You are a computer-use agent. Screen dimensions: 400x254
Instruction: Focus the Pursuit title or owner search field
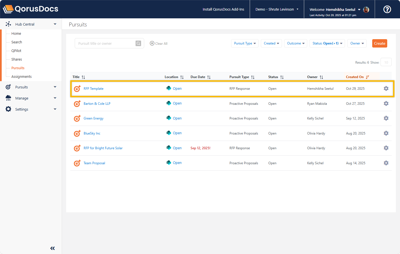tap(105, 43)
